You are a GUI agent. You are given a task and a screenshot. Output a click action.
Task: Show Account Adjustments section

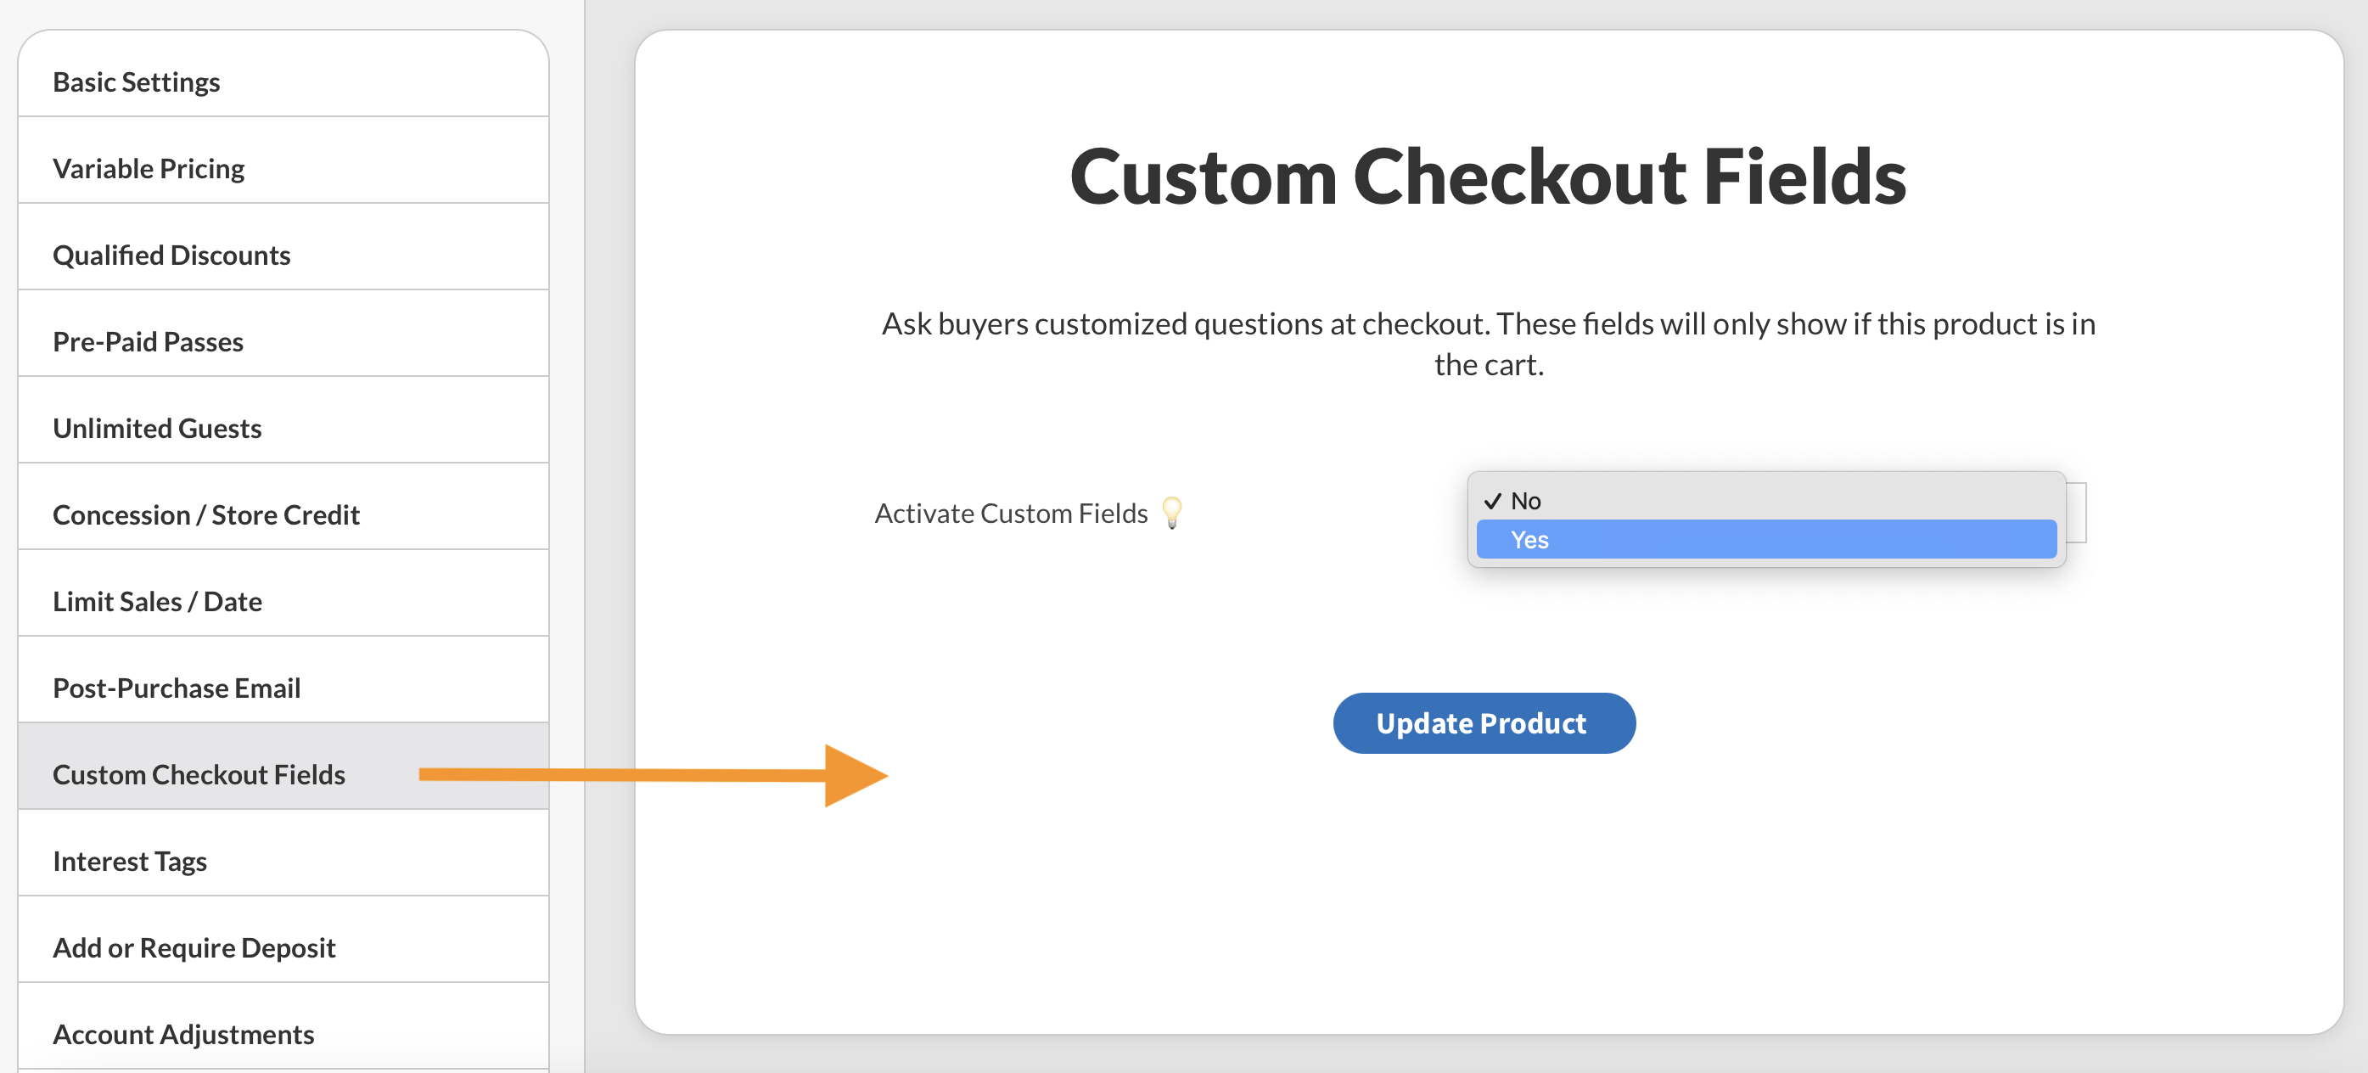point(183,1033)
